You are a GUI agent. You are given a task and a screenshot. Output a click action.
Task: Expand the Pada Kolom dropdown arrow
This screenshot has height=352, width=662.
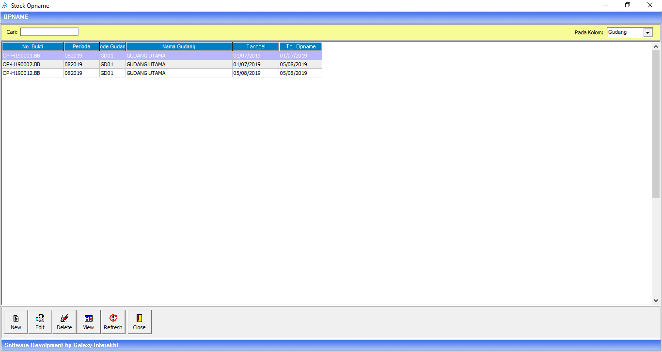(647, 32)
